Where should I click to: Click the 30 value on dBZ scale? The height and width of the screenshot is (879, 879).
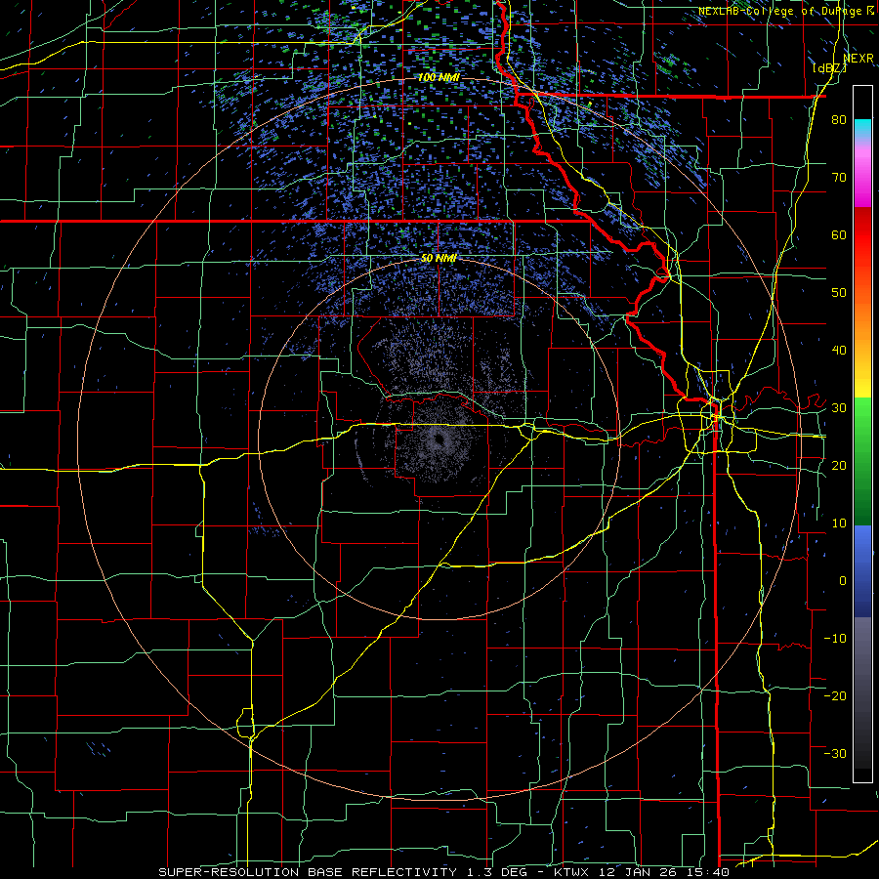click(x=839, y=408)
